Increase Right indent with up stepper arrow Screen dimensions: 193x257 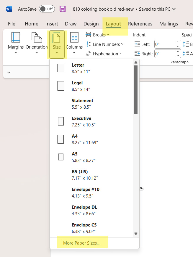[x=178, y=52]
